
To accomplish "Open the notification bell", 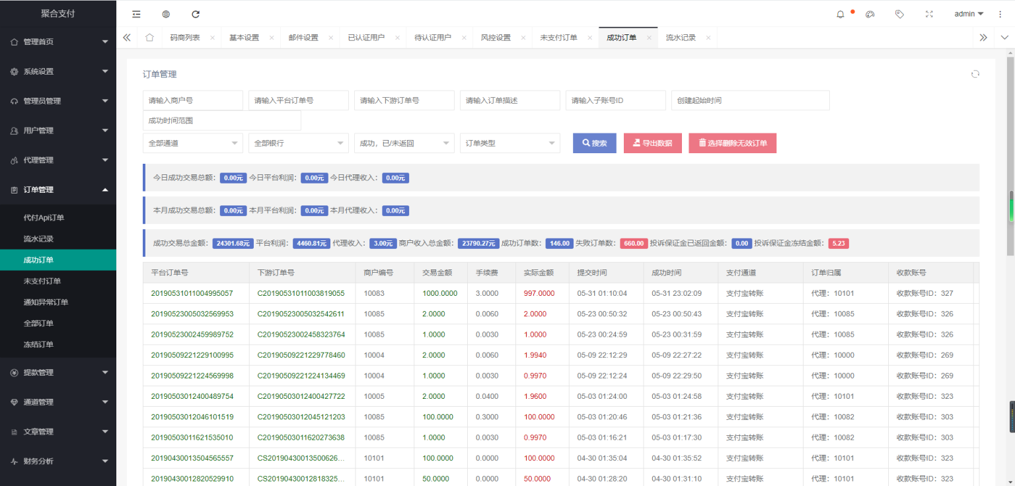I will coord(841,14).
